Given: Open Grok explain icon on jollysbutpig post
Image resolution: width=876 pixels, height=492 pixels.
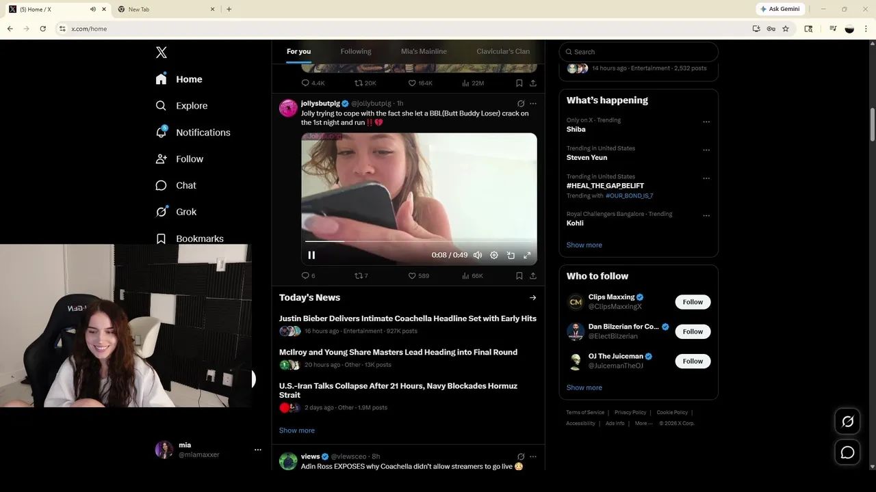Looking at the screenshot, I should click(521, 104).
